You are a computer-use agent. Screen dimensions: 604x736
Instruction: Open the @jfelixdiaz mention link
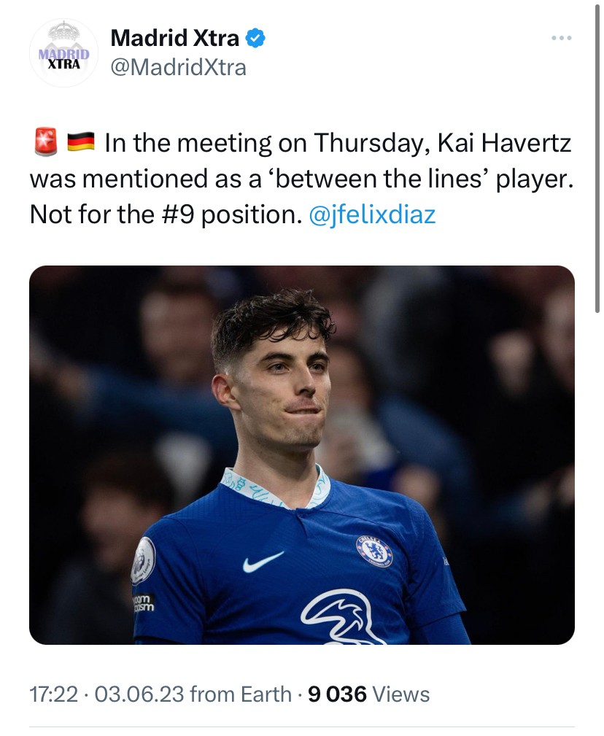pos(372,215)
